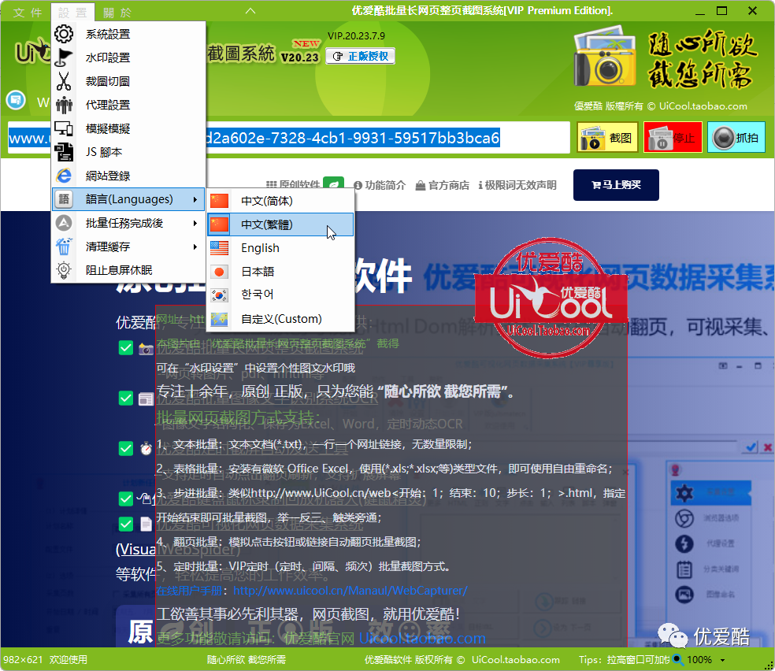Click the 982×621 size status text
775x671 pixels.
22,660
